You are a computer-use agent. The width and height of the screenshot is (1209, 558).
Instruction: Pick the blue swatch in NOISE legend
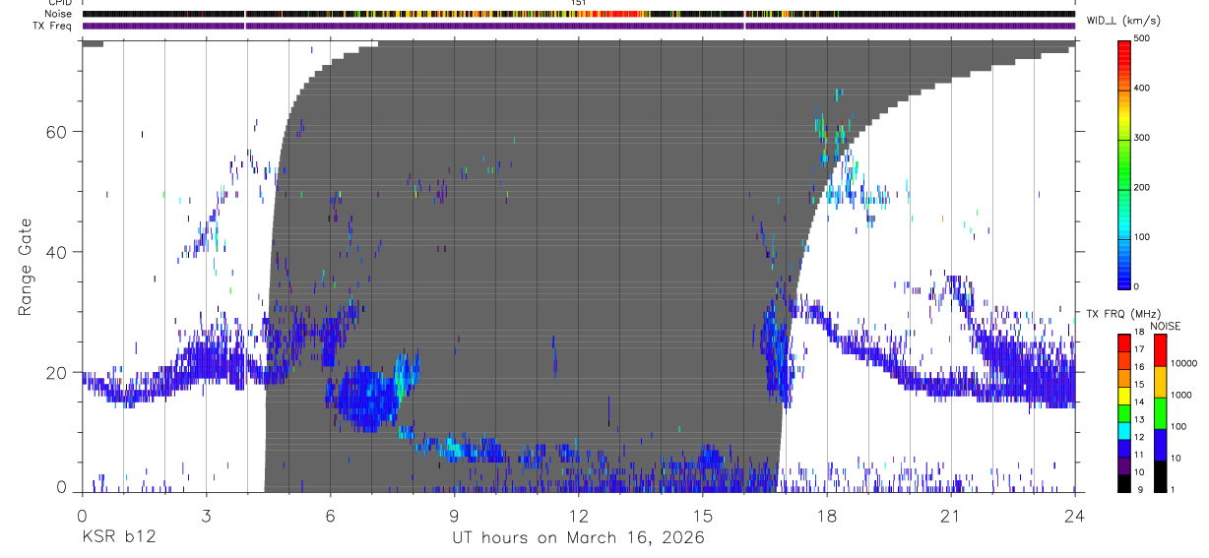point(1159,444)
